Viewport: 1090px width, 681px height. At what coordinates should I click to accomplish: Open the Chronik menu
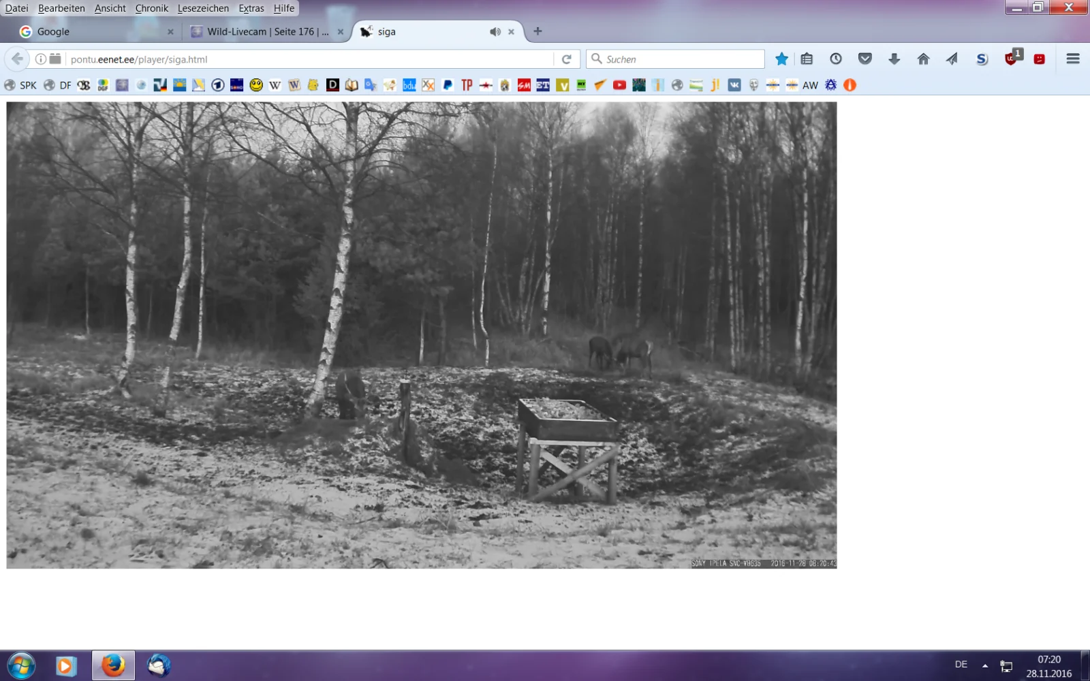point(151,8)
